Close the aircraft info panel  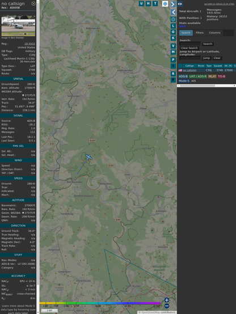33,3
